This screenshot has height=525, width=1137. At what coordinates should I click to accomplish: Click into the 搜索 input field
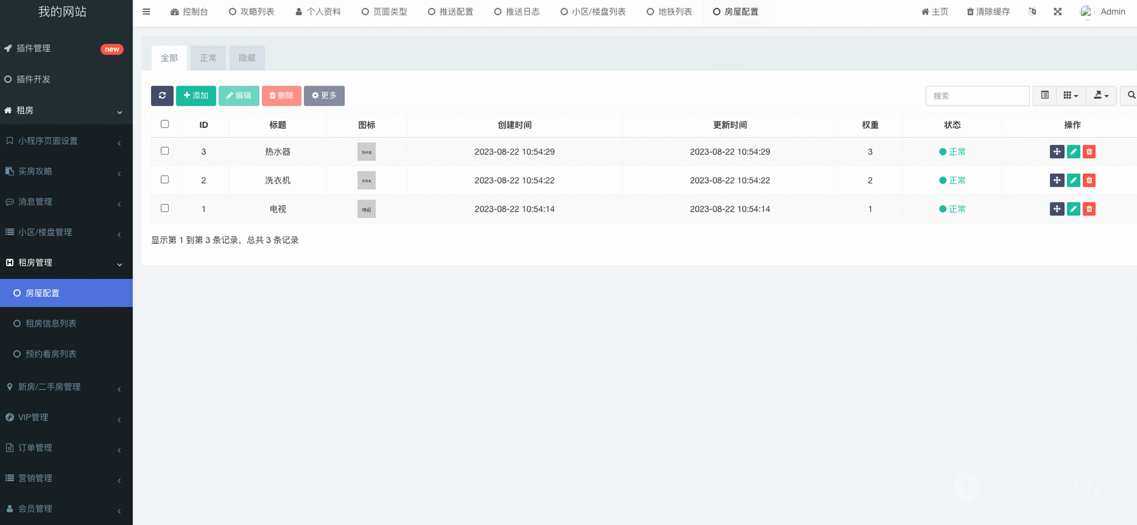pos(977,96)
